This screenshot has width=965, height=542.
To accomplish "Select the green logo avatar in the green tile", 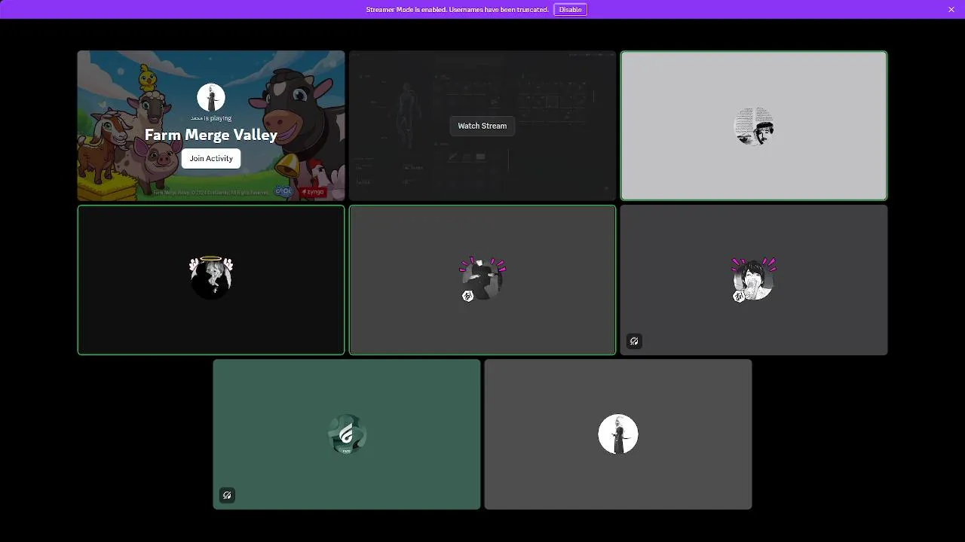I will tap(347, 434).
